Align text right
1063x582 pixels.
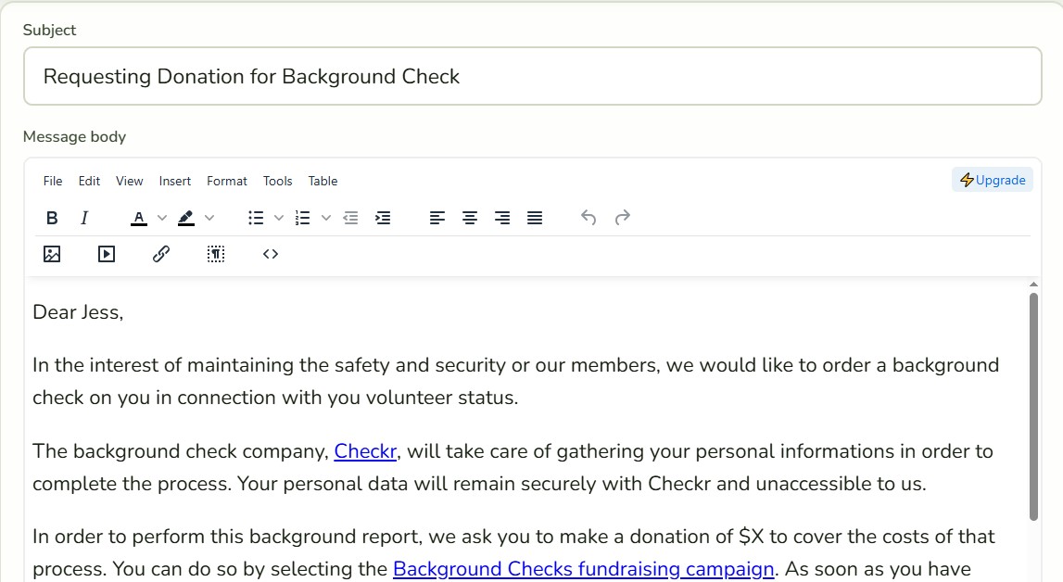[502, 218]
